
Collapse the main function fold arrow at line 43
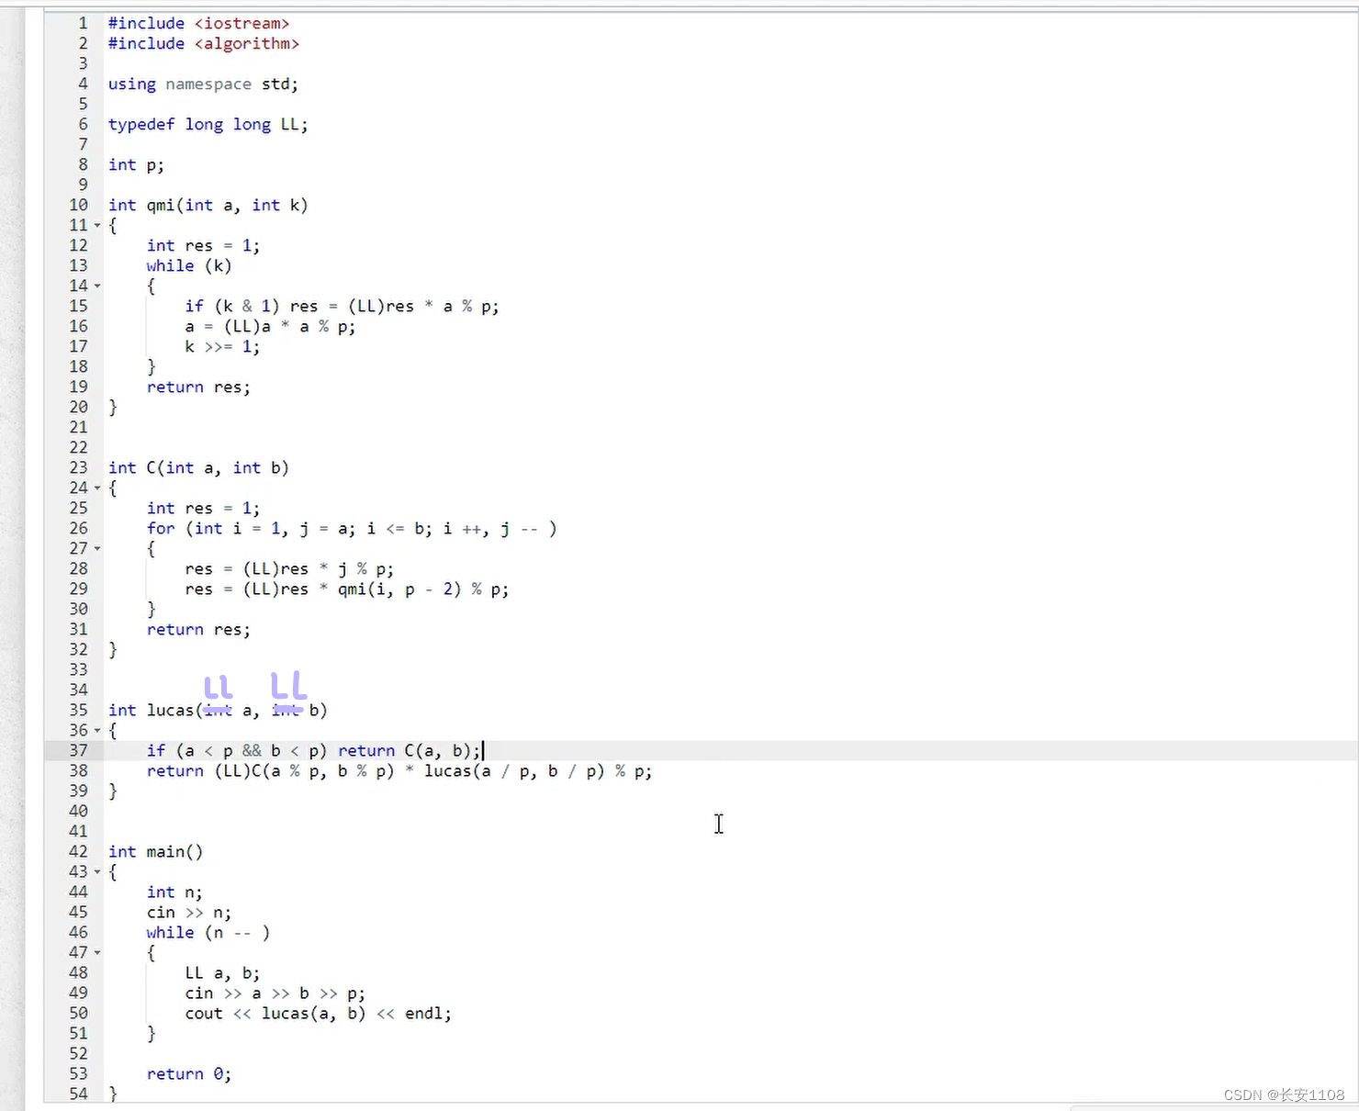click(97, 872)
